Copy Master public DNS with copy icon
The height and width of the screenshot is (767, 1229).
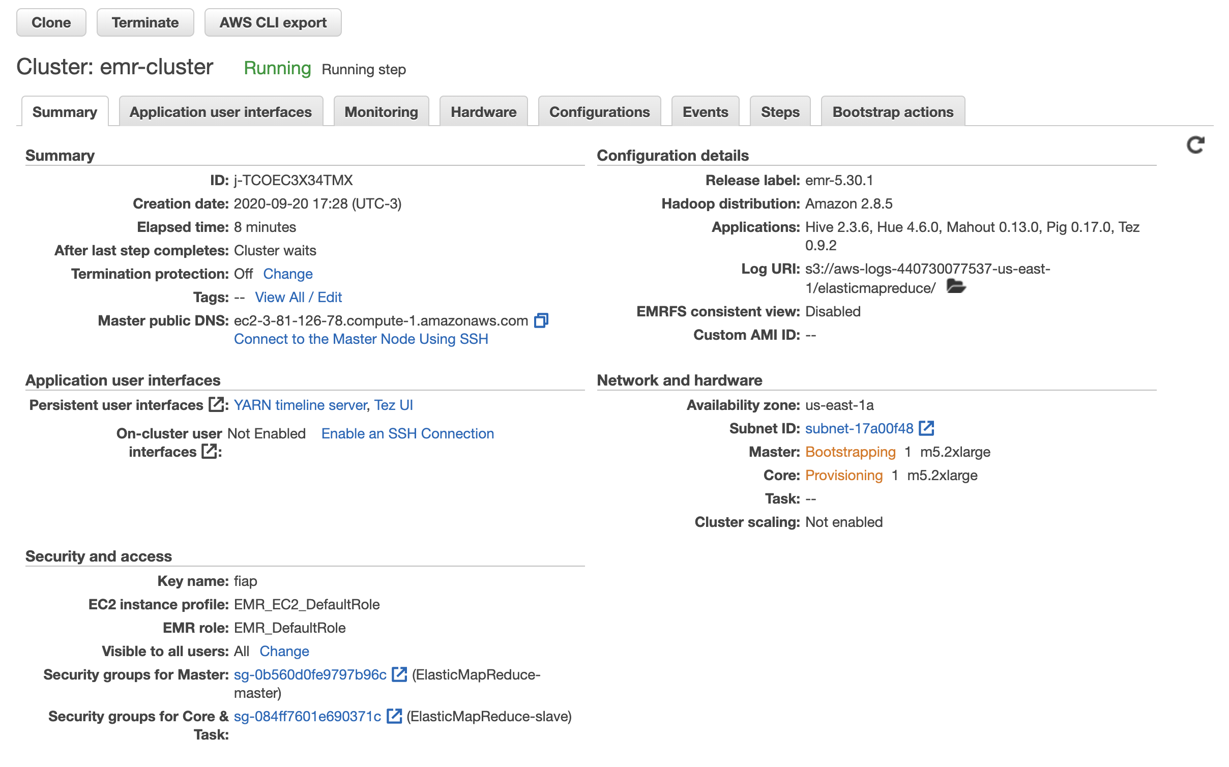tap(541, 320)
